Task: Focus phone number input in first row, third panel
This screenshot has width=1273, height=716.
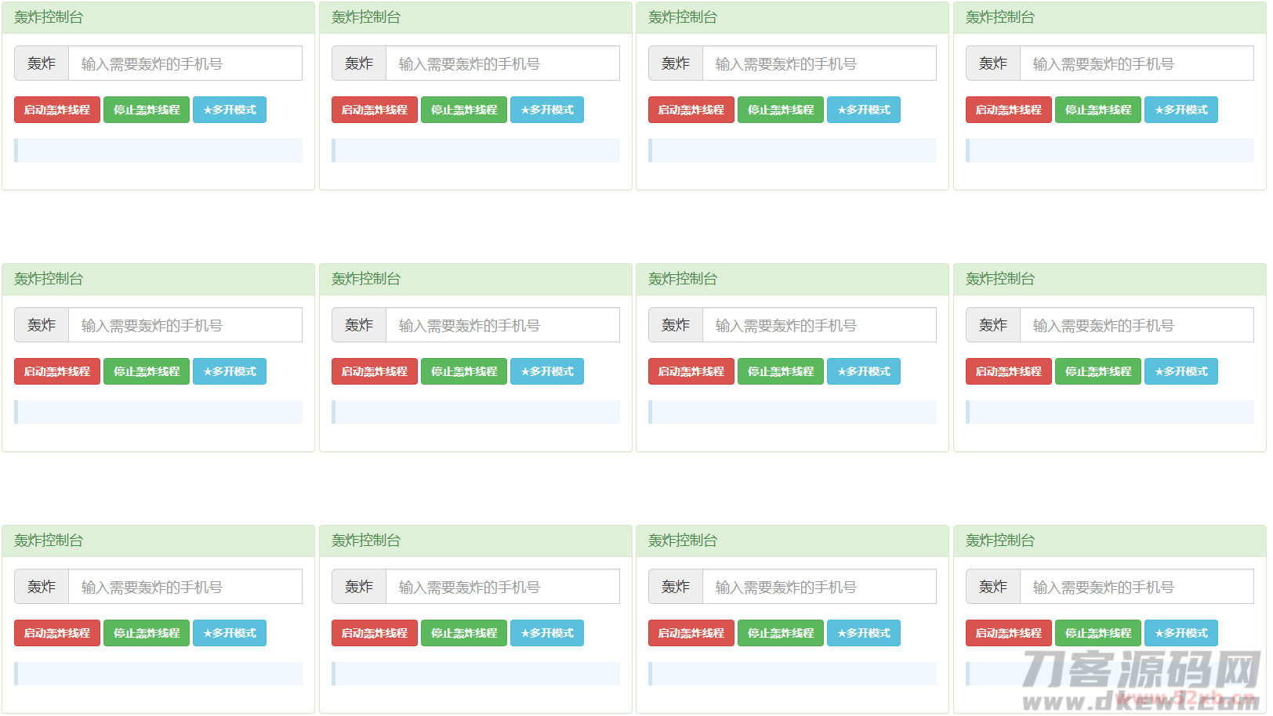Action: tap(819, 63)
